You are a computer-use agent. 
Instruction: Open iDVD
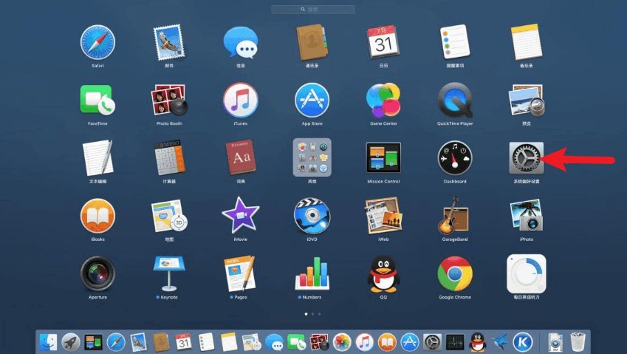coord(312,216)
